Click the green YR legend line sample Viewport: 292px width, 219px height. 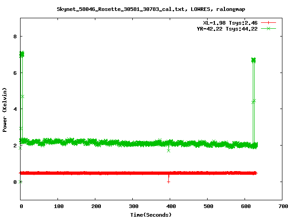[268, 28]
